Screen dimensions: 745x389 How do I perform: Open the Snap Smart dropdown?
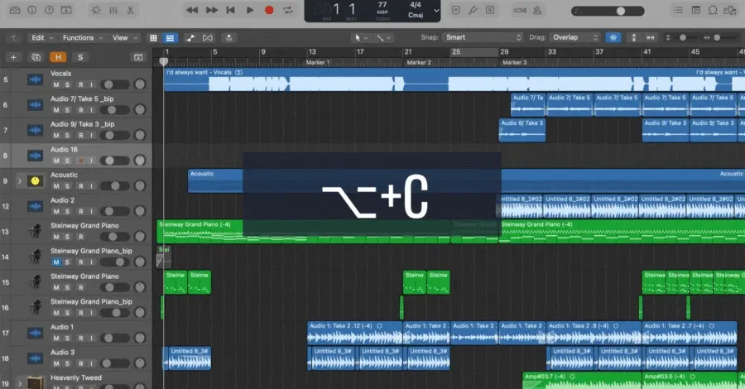click(x=483, y=37)
